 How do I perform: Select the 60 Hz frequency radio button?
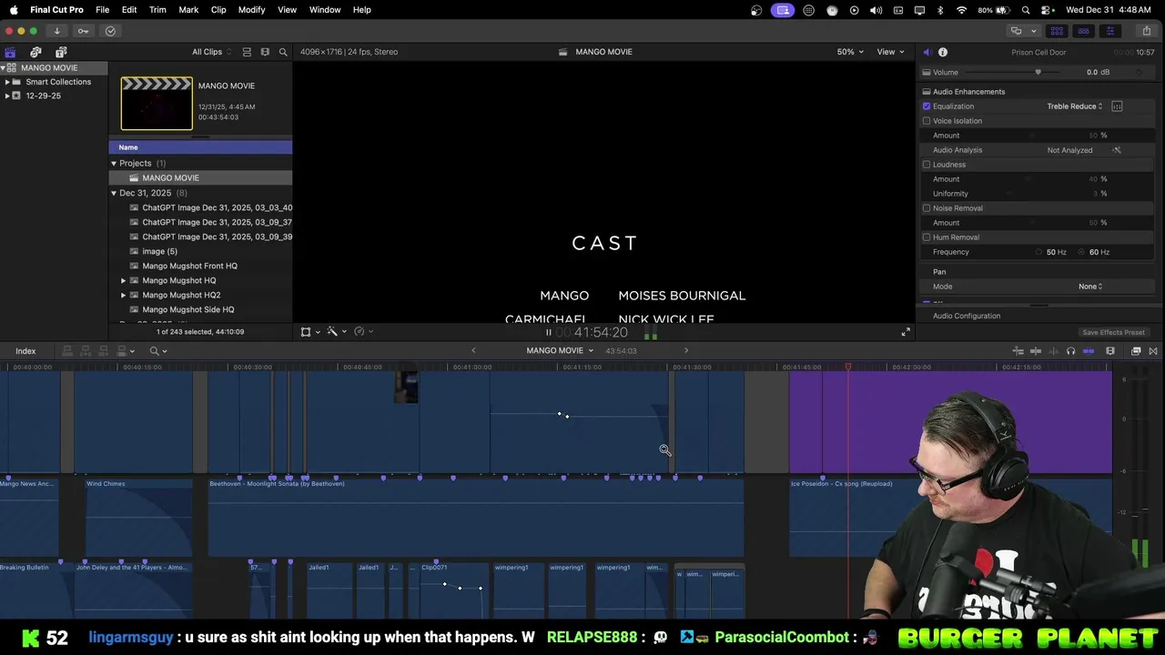pos(1082,252)
